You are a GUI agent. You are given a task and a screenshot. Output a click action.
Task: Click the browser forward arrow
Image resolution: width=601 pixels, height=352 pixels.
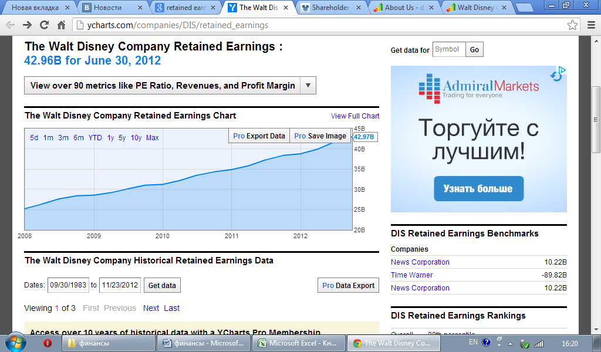pos(27,25)
